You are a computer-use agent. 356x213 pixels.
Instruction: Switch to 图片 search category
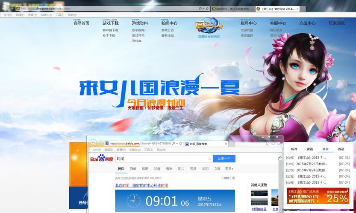pos(181,169)
